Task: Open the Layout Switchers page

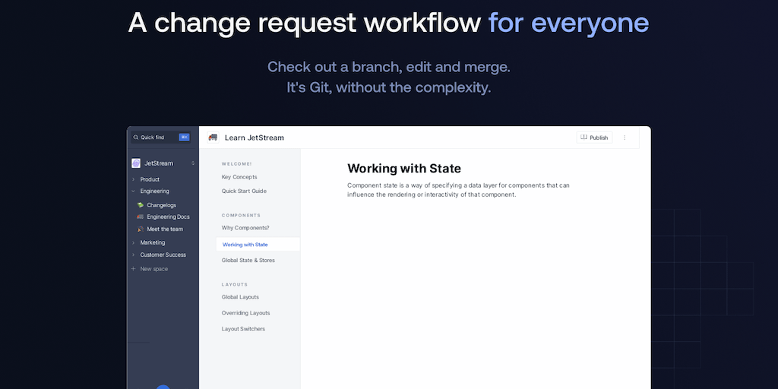Action: point(243,329)
